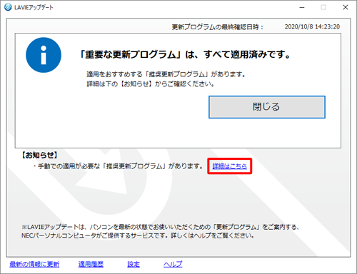Open the ヘルプ link

[x=173, y=264]
